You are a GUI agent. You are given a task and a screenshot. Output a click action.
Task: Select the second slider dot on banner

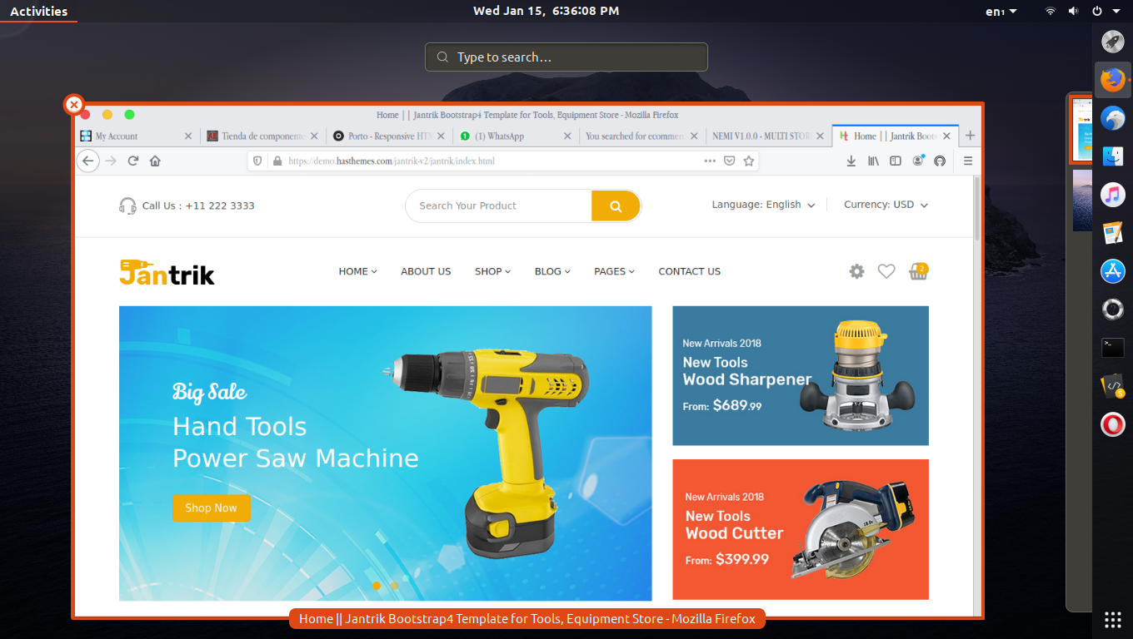[x=395, y=586]
